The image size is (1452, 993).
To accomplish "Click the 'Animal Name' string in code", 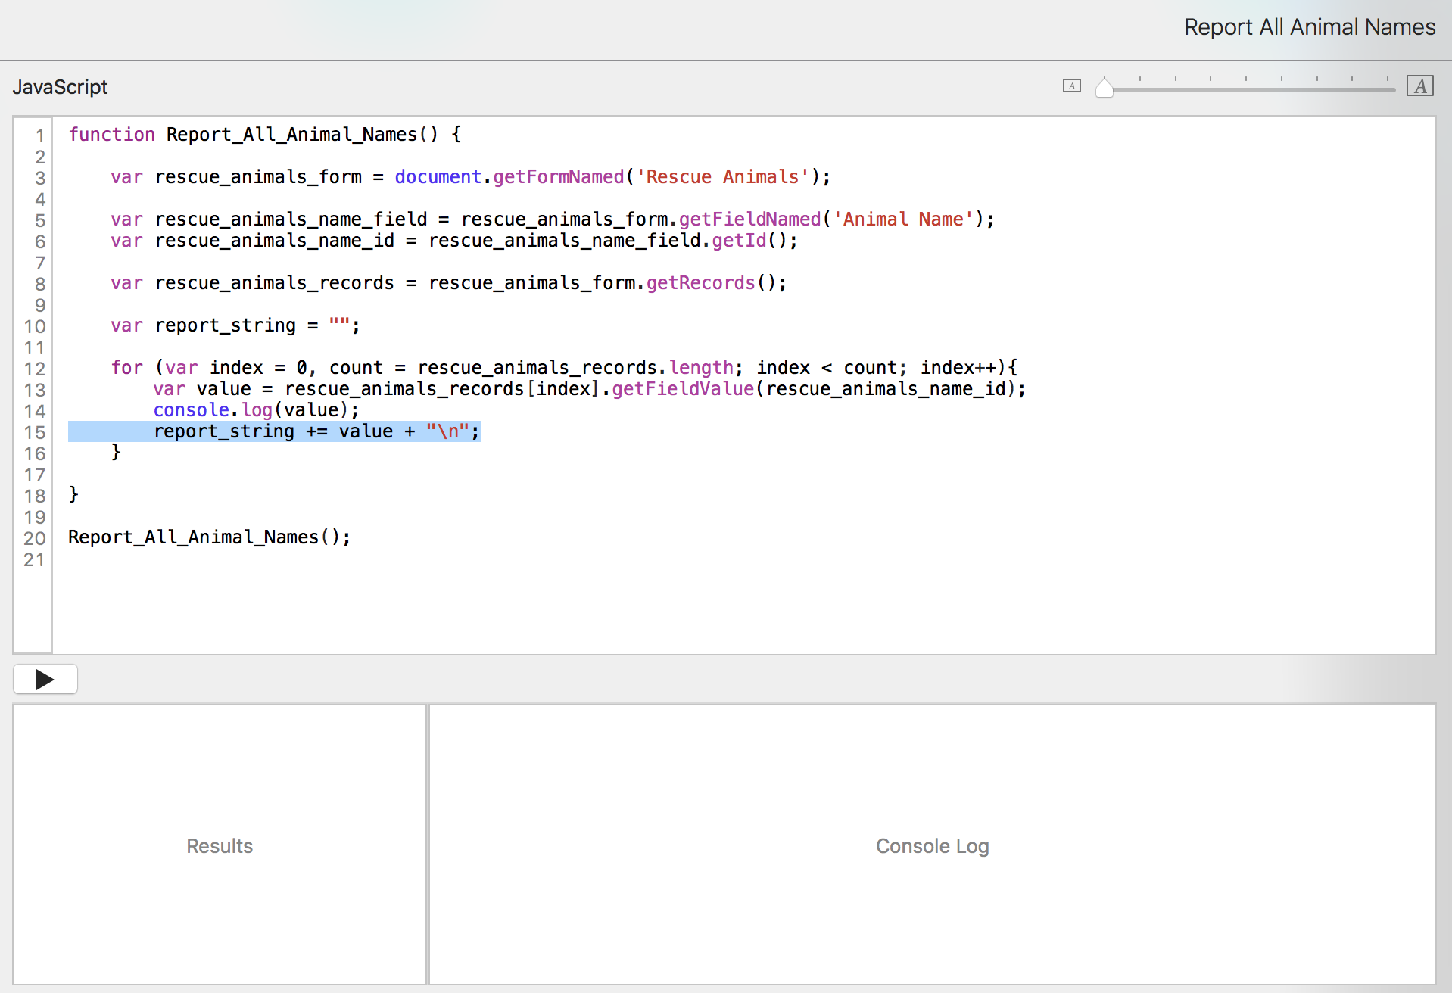I will point(902,219).
